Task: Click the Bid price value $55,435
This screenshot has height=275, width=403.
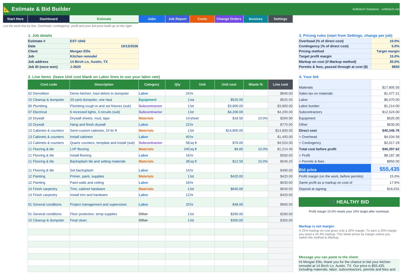Action: click(385, 169)
